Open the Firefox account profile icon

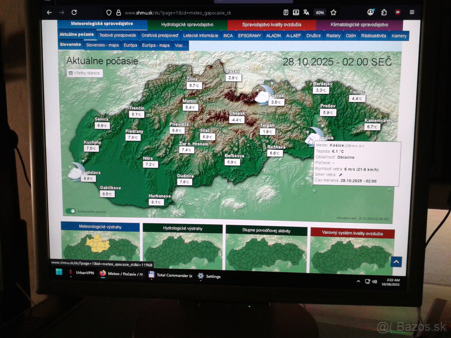(x=371, y=12)
